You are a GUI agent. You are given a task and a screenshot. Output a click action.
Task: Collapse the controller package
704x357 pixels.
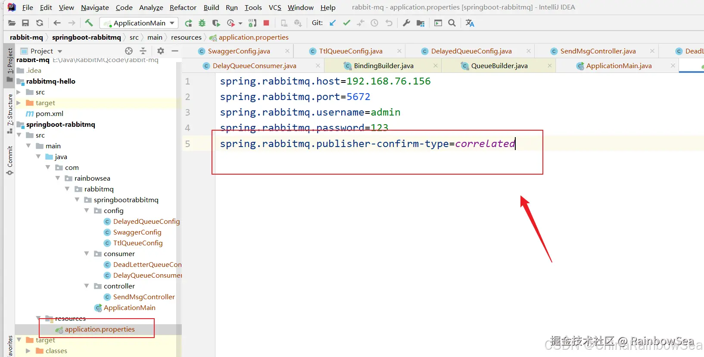(87, 286)
